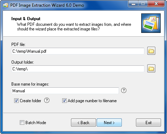Proceed with the Next button

[x=109, y=123]
